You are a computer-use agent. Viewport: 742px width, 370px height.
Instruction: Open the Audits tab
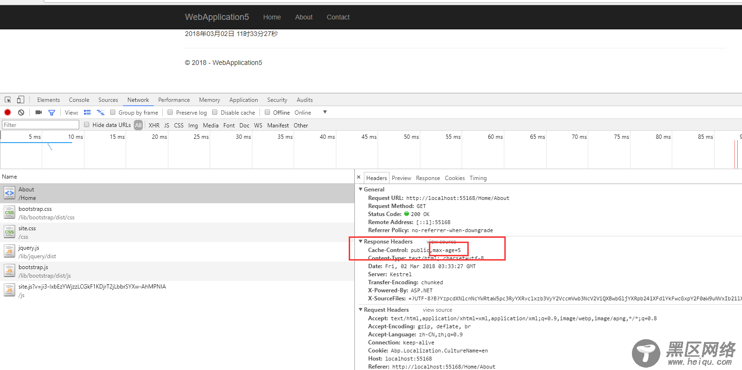(305, 100)
